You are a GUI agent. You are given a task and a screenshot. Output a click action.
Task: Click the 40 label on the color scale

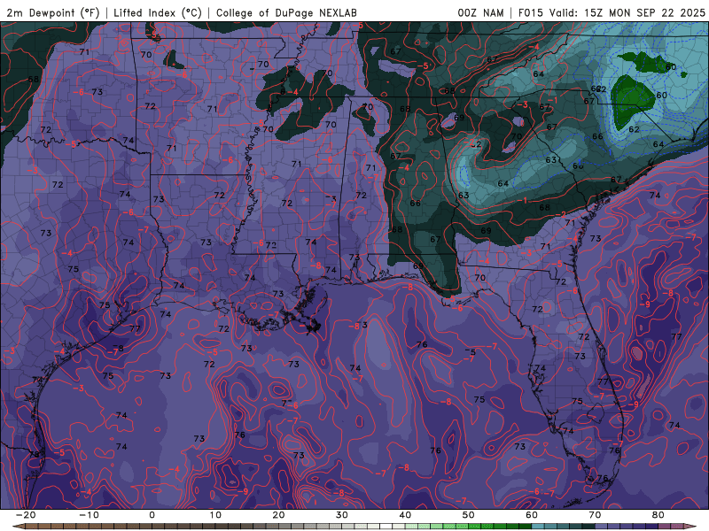point(405,515)
